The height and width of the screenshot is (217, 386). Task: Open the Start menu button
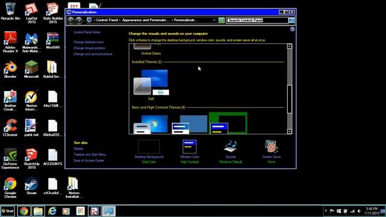8,211
